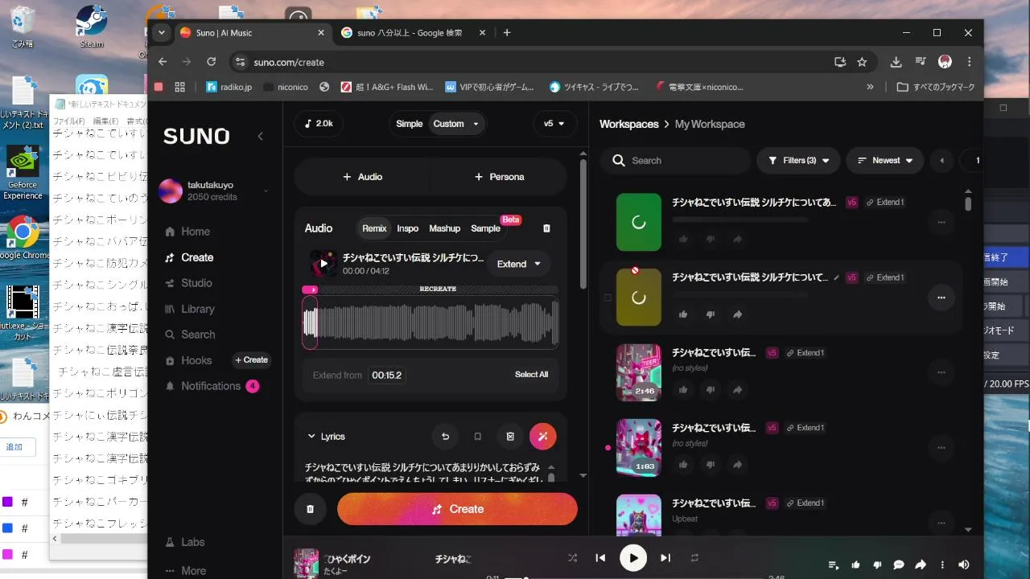Go to the previous workspace page arrow
1030x579 pixels.
point(941,161)
